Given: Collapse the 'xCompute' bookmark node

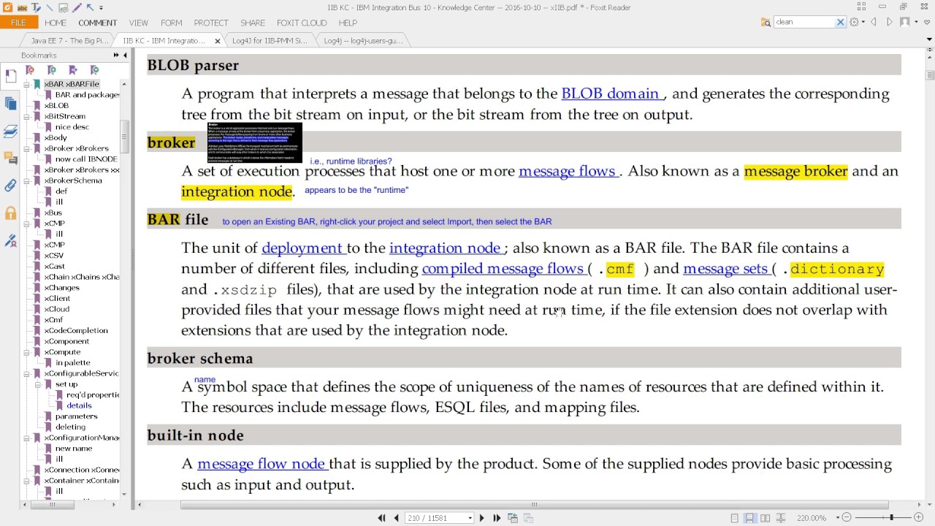Looking at the screenshot, I should (x=28, y=352).
